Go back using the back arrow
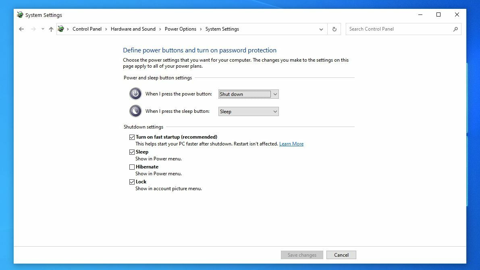This screenshot has width=480, height=270. tap(21, 29)
